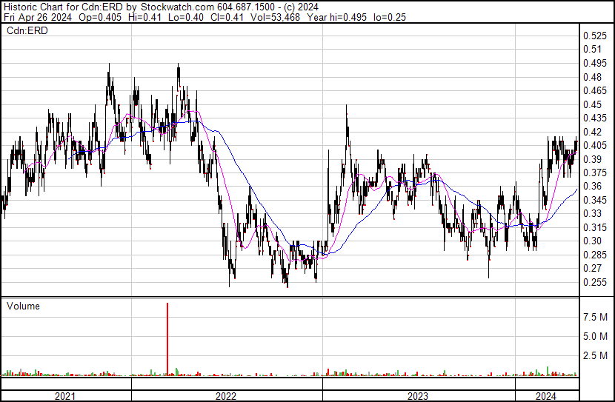Click the Cdn:ERD ticker symbol label

coord(22,30)
